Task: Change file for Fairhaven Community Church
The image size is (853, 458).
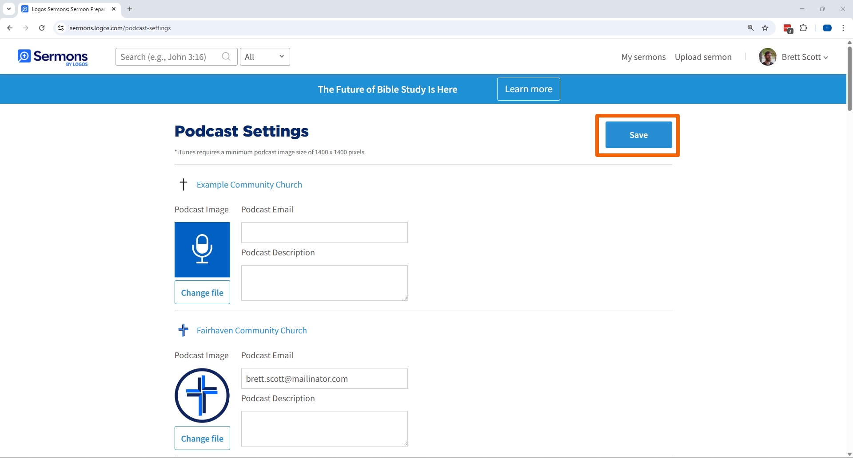Action: [x=202, y=438]
